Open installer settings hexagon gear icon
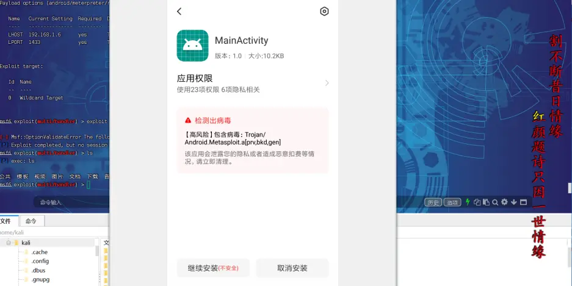The image size is (572, 286). click(324, 12)
